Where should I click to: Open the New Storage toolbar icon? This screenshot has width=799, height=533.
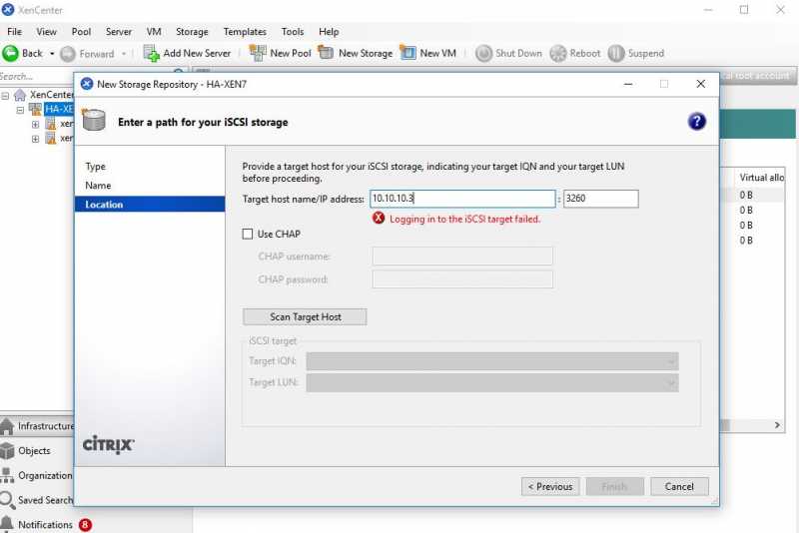point(326,53)
